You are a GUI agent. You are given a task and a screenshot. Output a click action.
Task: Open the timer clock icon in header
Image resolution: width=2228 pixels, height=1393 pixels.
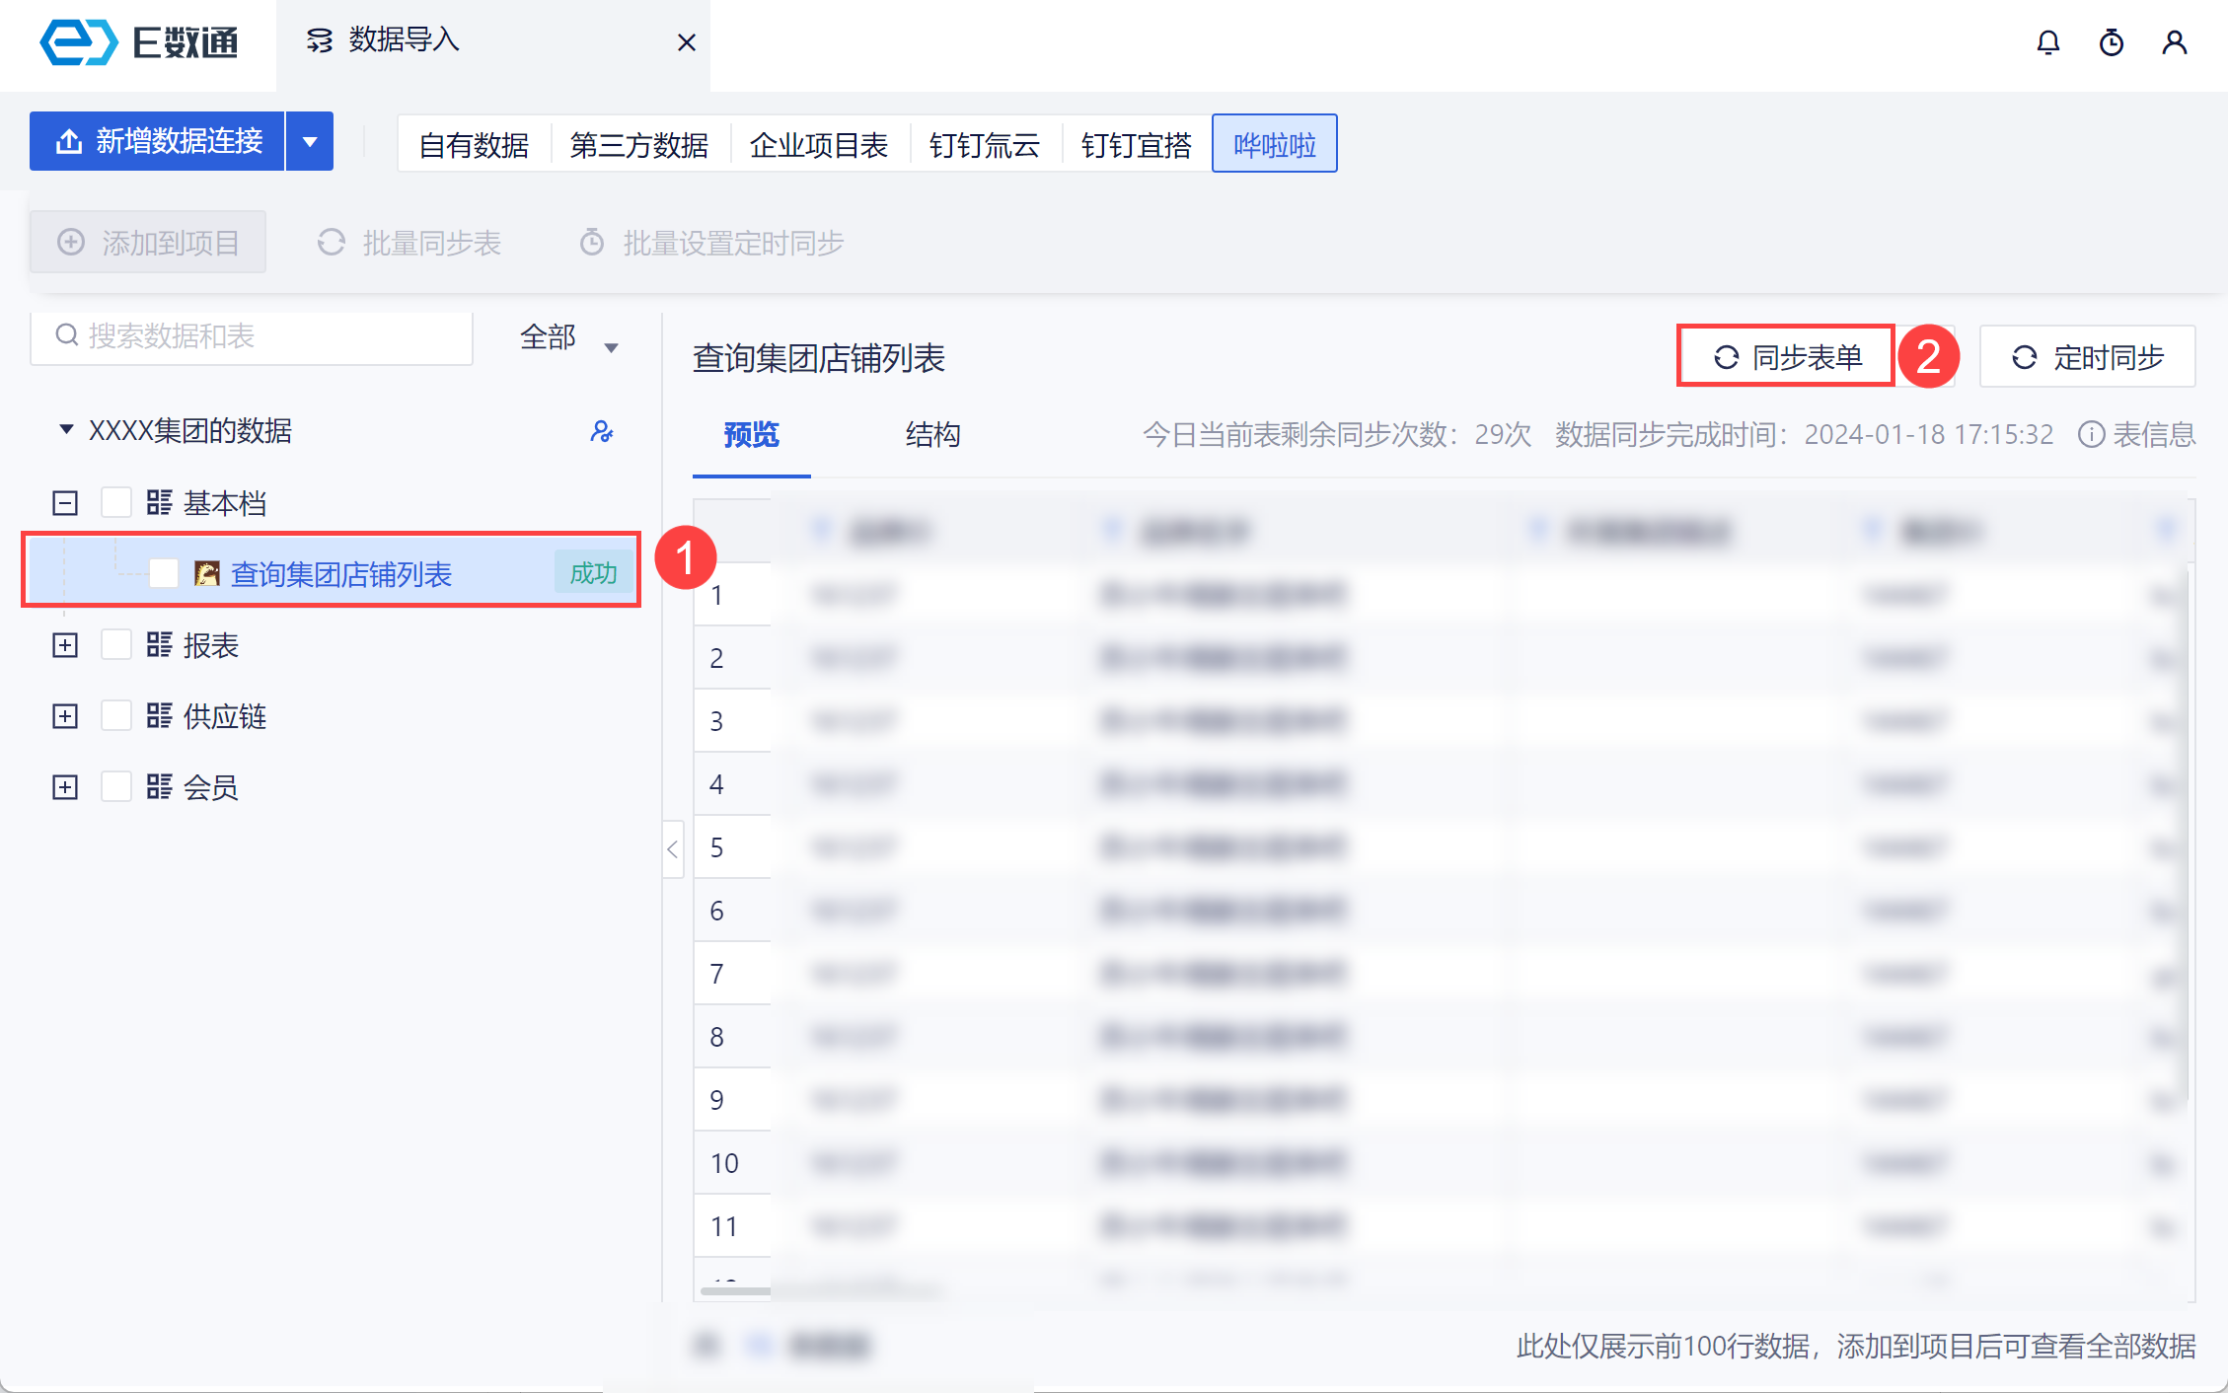[2111, 42]
